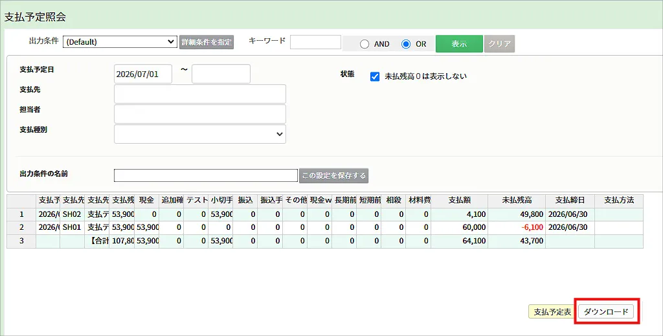663x336 pixels.
Task: Click the 4,100 payment amount cell
Action: coord(459,214)
